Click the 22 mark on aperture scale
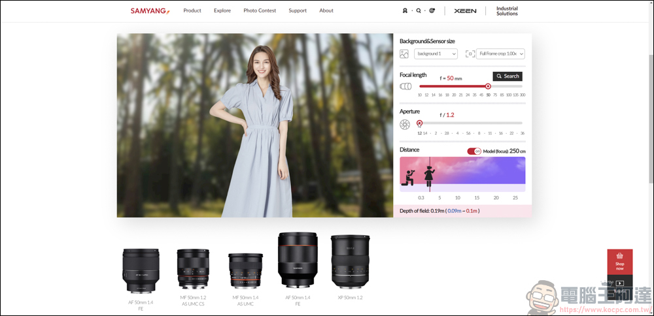 (512, 133)
